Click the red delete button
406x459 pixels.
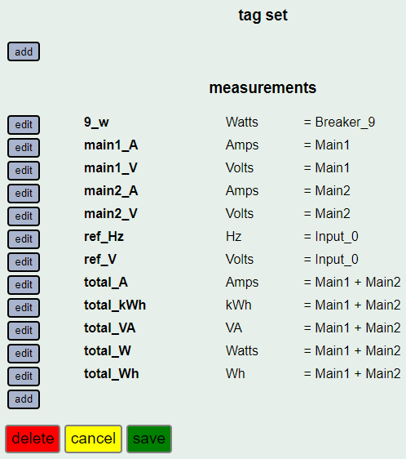pyautogui.click(x=33, y=439)
